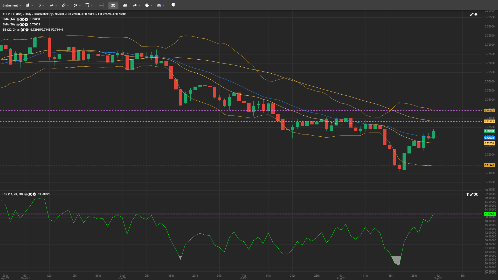Maximize the RSI panel
498x280 pixels.
coord(472,194)
